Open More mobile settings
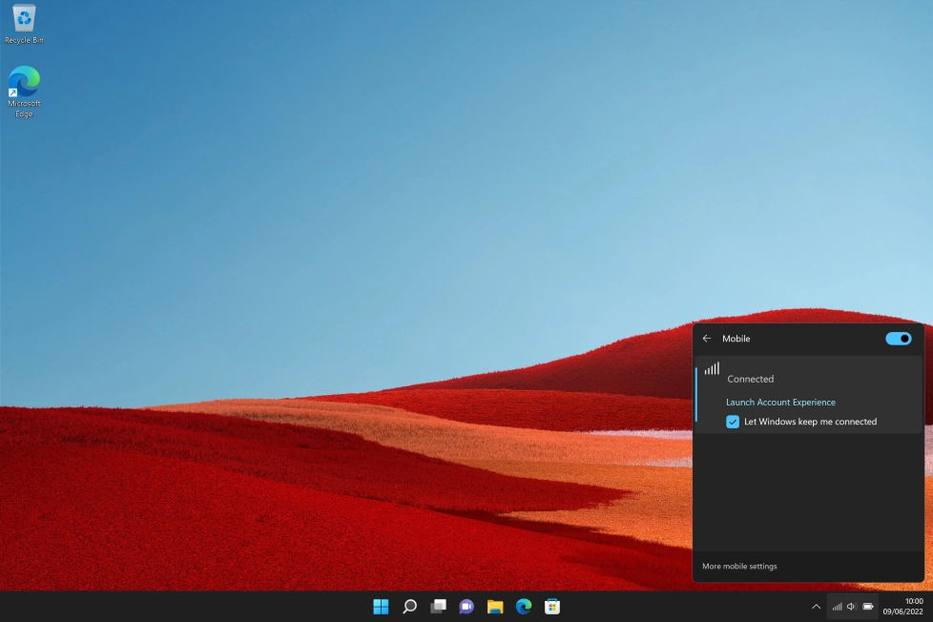The width and height of the screenshot is (933, 622). point(739,566)
